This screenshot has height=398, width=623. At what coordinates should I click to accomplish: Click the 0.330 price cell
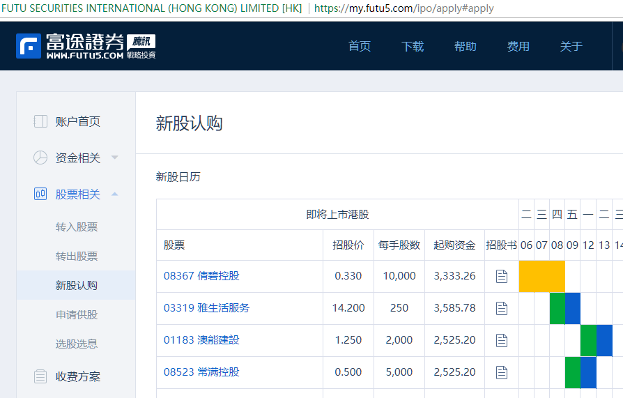click(x=348, y=276)
